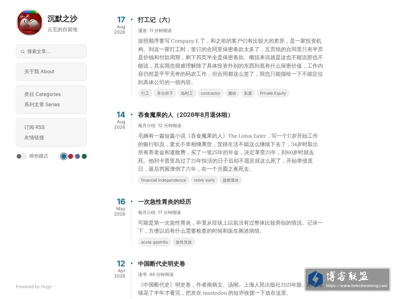Select the red theme color swatch

(71, 156)
